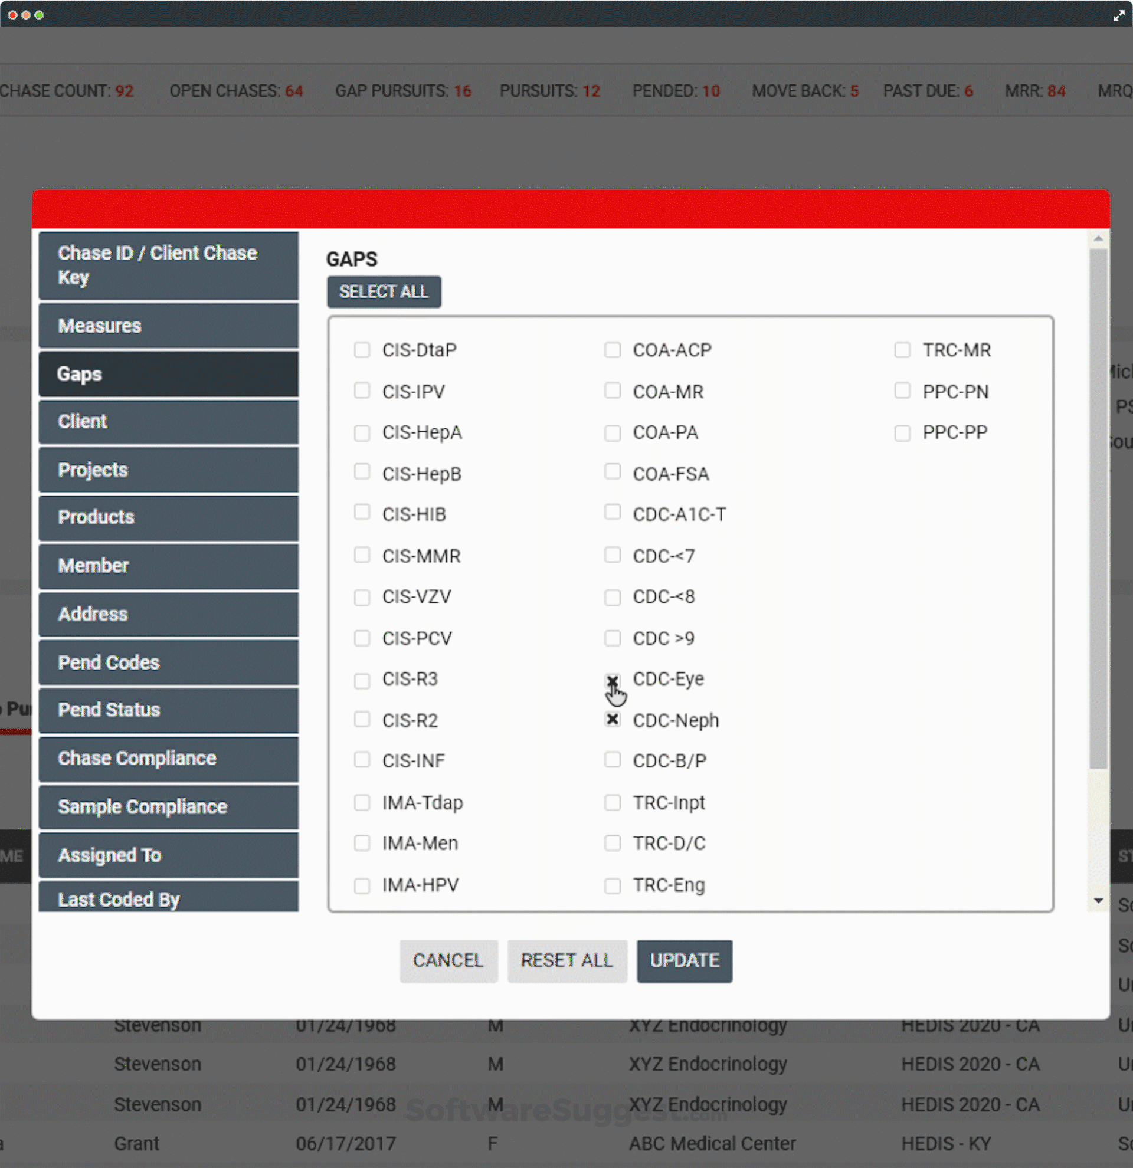
Task: Check the CDC-A1C-T gap checkbox
Action: coord(613,513)
